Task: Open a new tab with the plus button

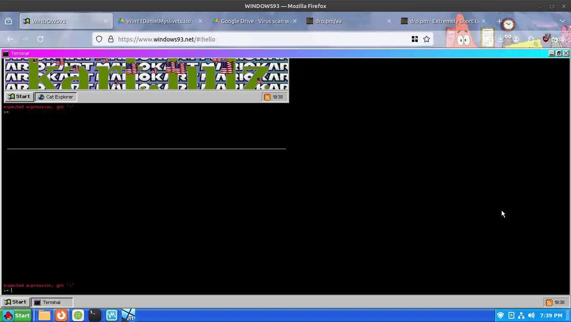Action: [499, 21]
